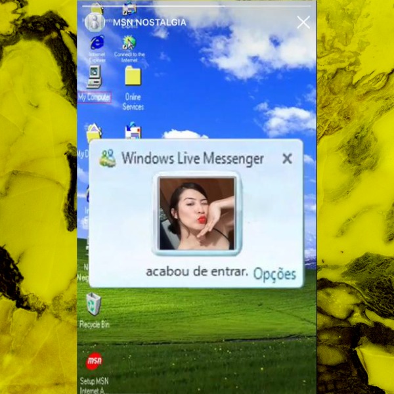
Task: Tap the MSN NOSTALGIA profile avatar
Action: tap(95, 22)
